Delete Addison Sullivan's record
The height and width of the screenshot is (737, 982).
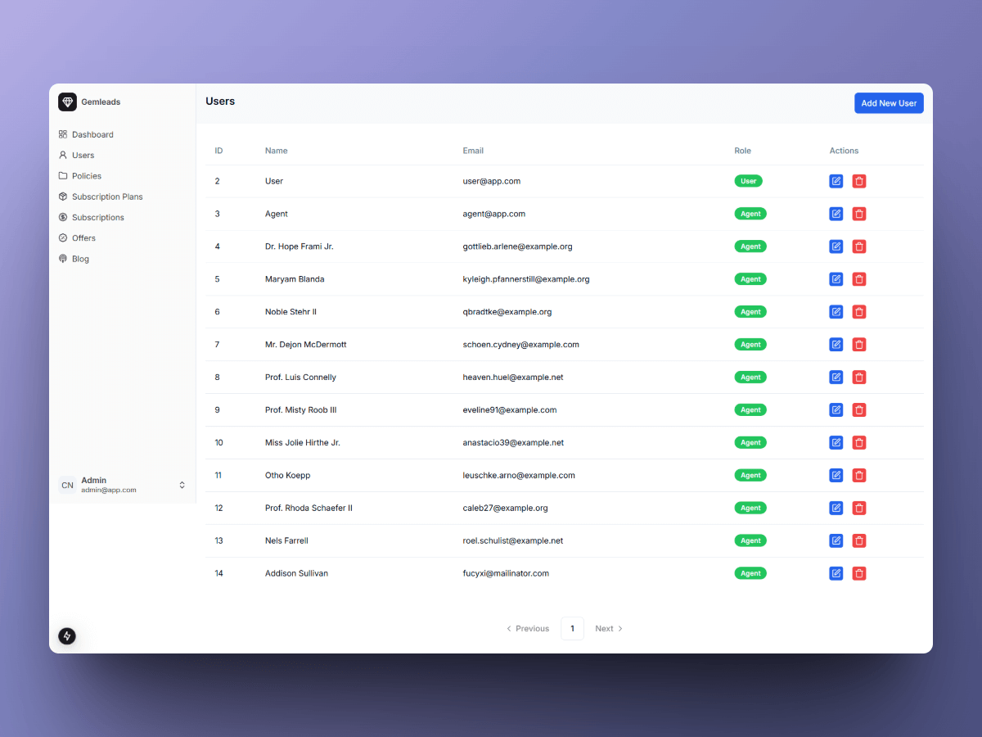(858, 574)
